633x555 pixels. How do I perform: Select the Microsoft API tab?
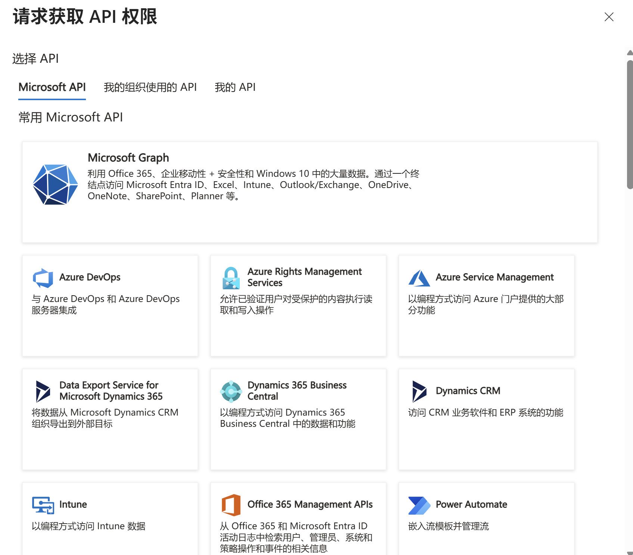[x=52, y=87]
